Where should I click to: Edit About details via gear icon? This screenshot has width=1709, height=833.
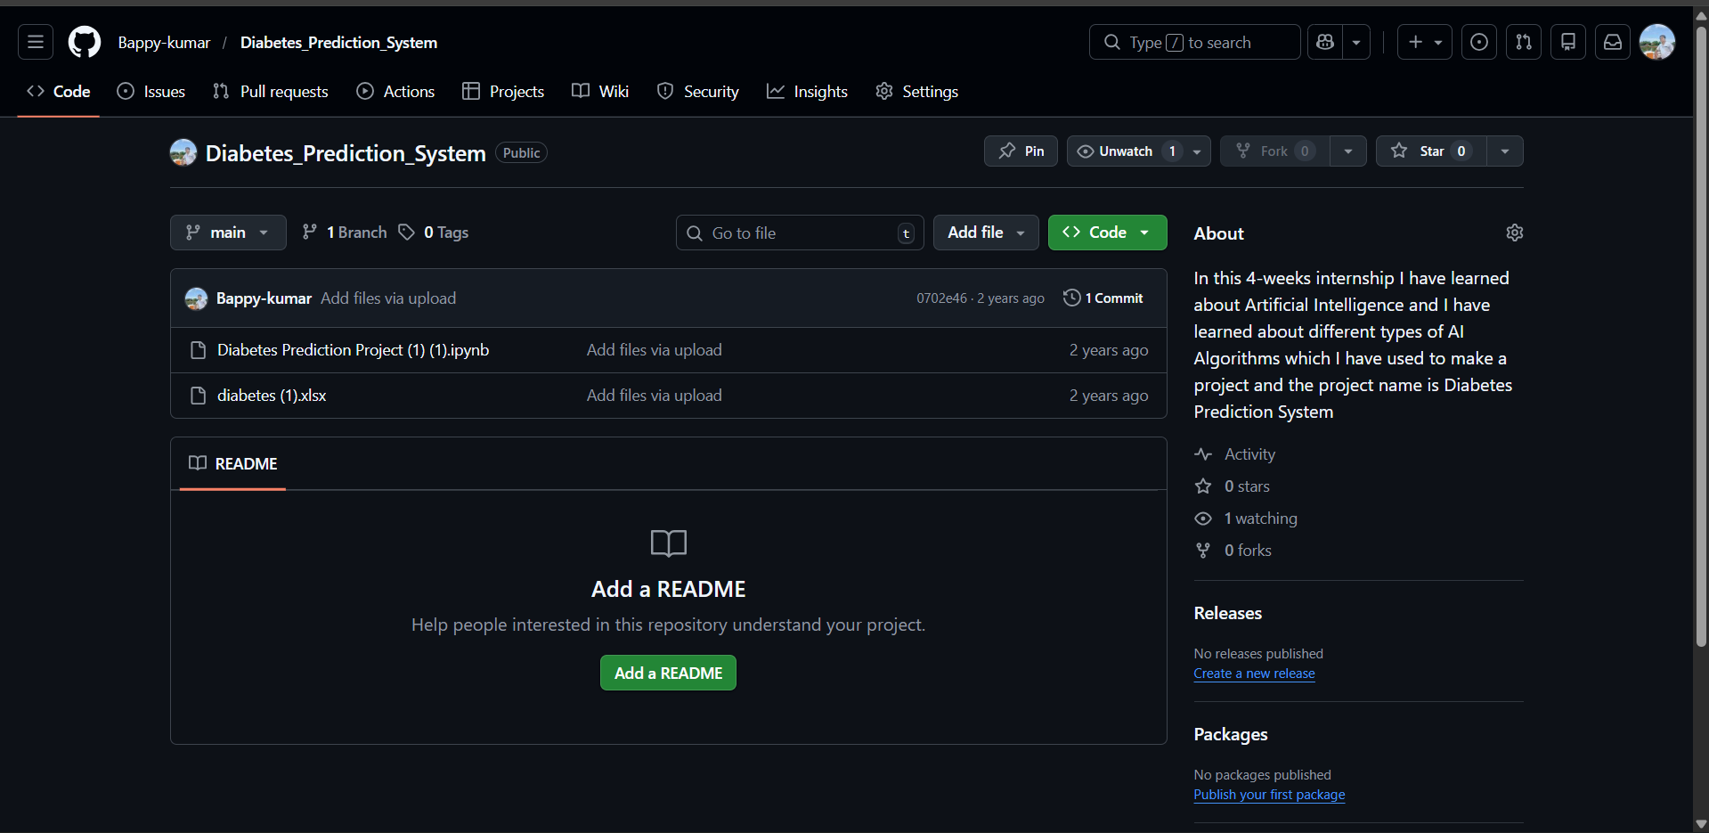tap(1514, 233)
